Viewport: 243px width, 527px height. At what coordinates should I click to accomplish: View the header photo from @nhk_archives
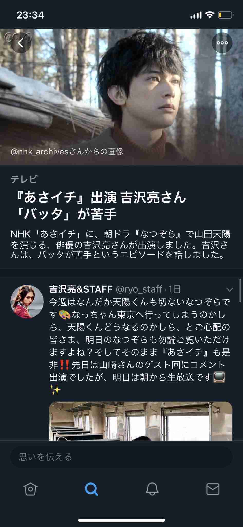(122, 97)
